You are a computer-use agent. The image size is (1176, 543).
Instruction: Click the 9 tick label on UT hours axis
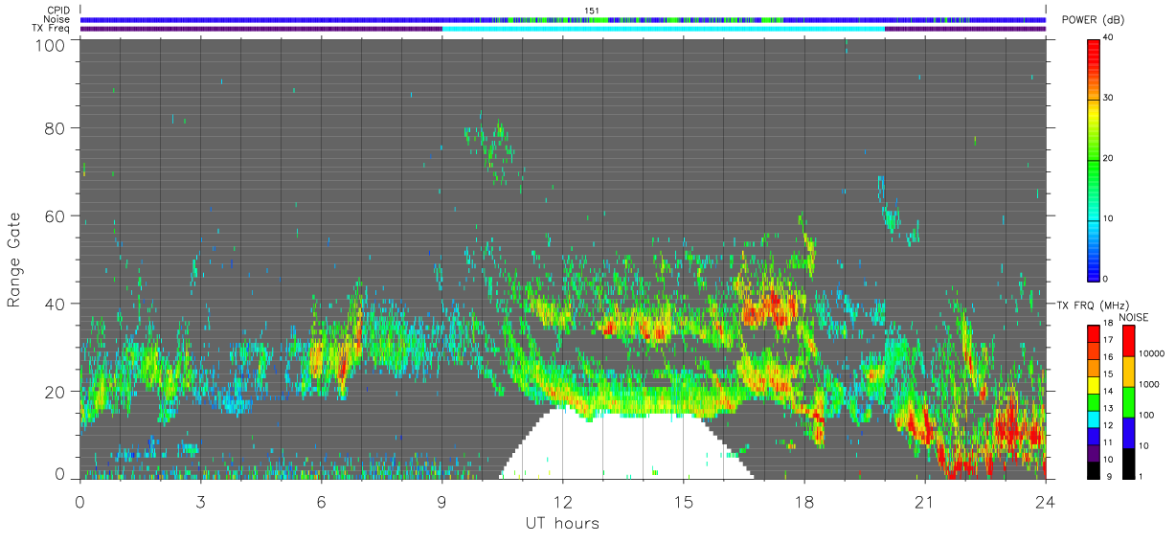[x=441, y=501]
